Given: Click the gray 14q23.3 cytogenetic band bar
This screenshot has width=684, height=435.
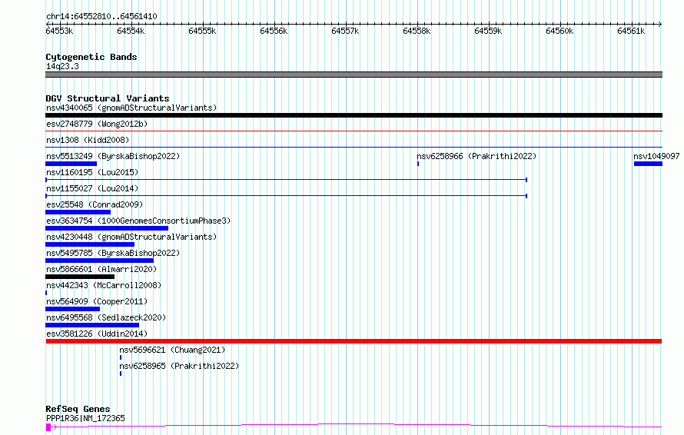Looking at the screenshot, I should point(354,75).
